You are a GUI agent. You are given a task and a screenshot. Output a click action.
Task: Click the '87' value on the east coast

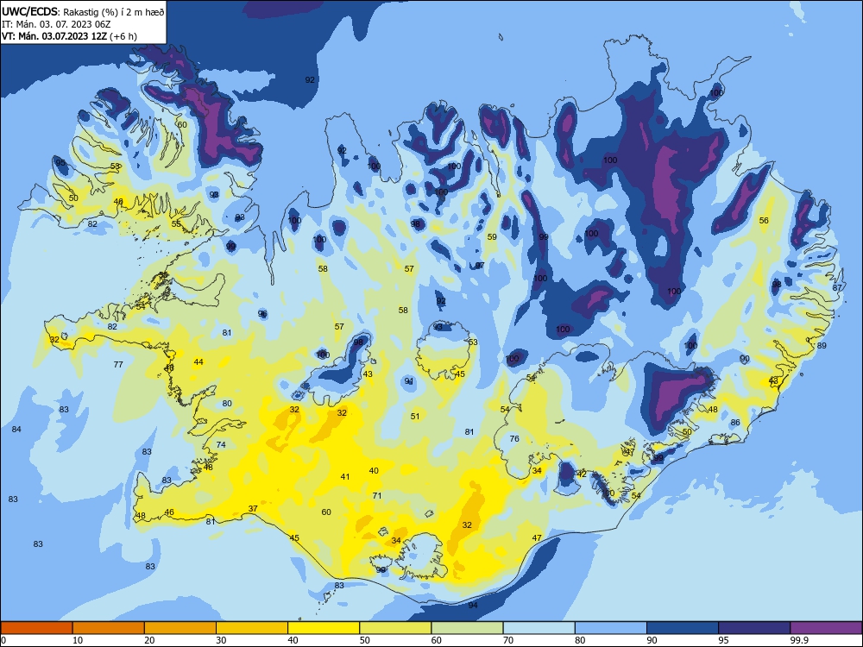click(x=838, y=288)
